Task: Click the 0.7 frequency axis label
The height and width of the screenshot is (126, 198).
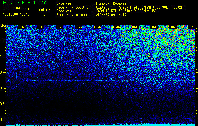Action: (3, 104)
